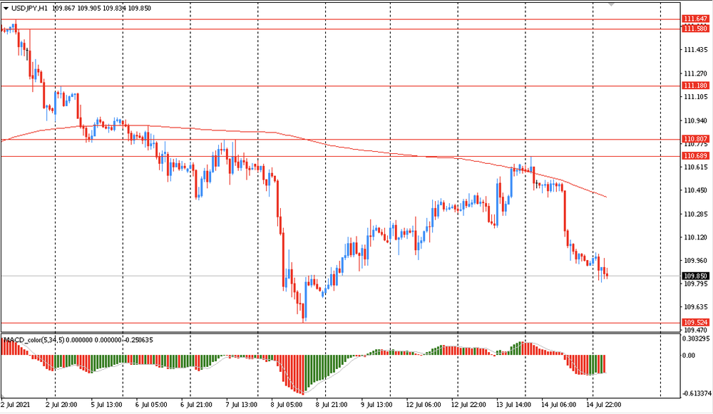Click the 110.940 price scale value
Viewport: 713px width, 414px height.
pos(696,121)
